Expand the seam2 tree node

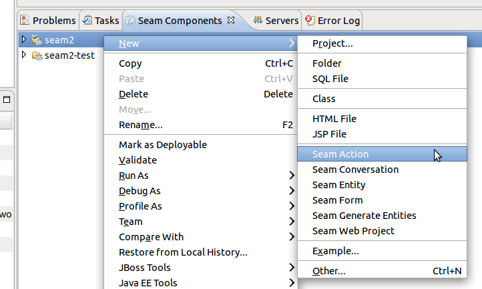(x=25, y=40)
